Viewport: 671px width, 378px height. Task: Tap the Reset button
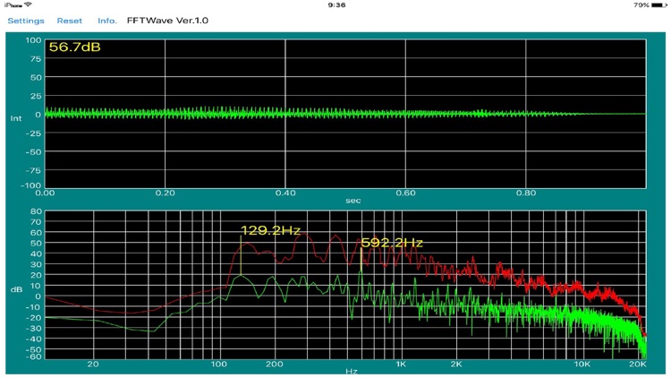(x=69, y=21)
